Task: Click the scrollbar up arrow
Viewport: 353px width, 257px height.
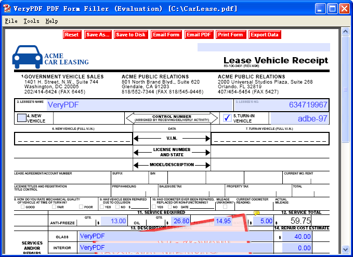Action: [345, 32]
